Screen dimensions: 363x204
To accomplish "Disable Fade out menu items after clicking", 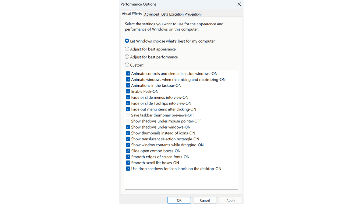I will 128,109.
